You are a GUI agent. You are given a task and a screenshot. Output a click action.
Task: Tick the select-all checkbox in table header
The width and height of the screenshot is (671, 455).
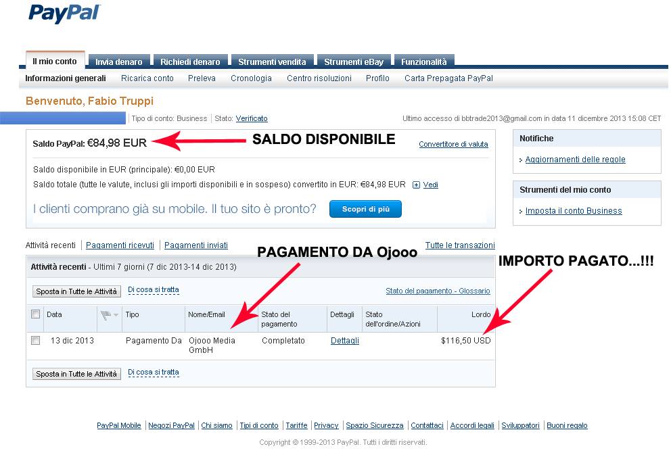[x=36, y=314]
